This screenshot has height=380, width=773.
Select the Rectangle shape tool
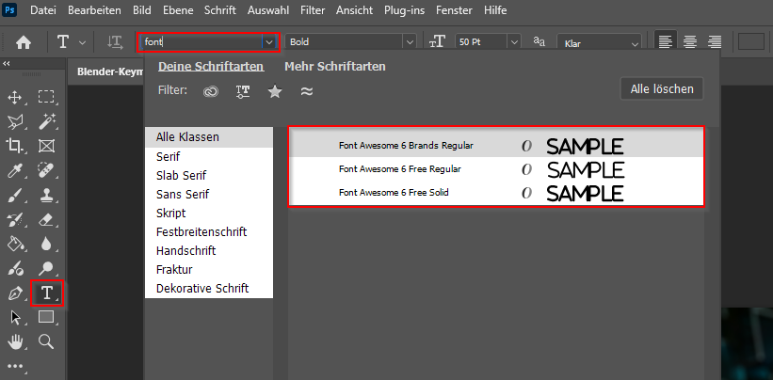[x=46, y=317]
